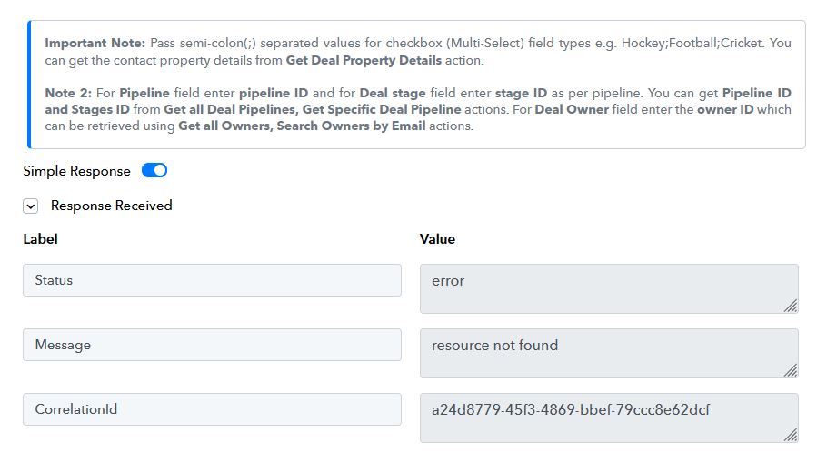The height and width of the screenshot is (463, 817).
Task: Click into the error value textarea
Action: 609,288
